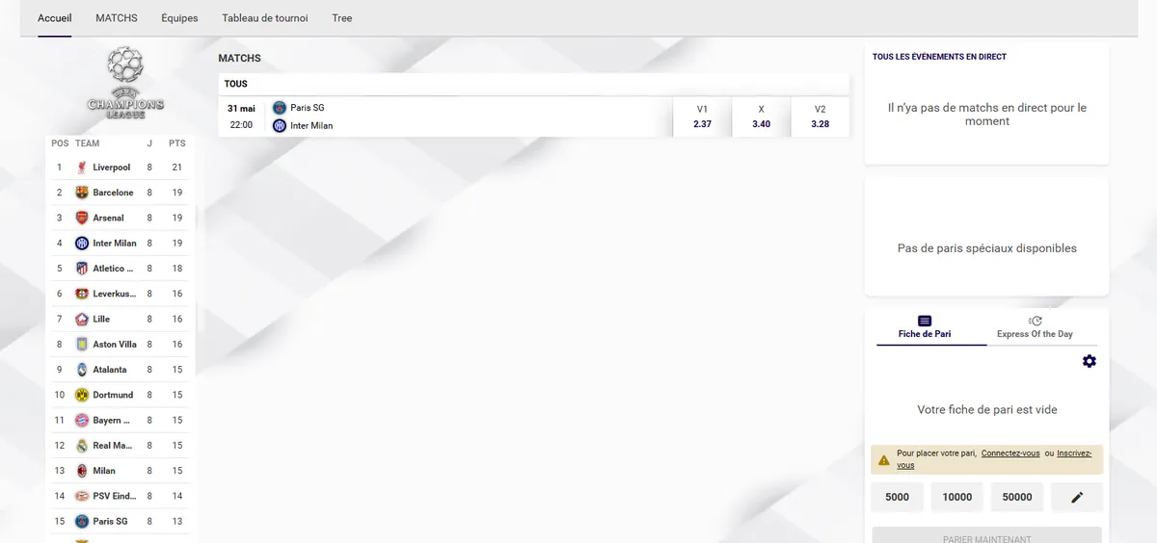The height and width of the screenshot is (543, 1157).
Task: Click the TEAM column header
Action: click(87, 143)
